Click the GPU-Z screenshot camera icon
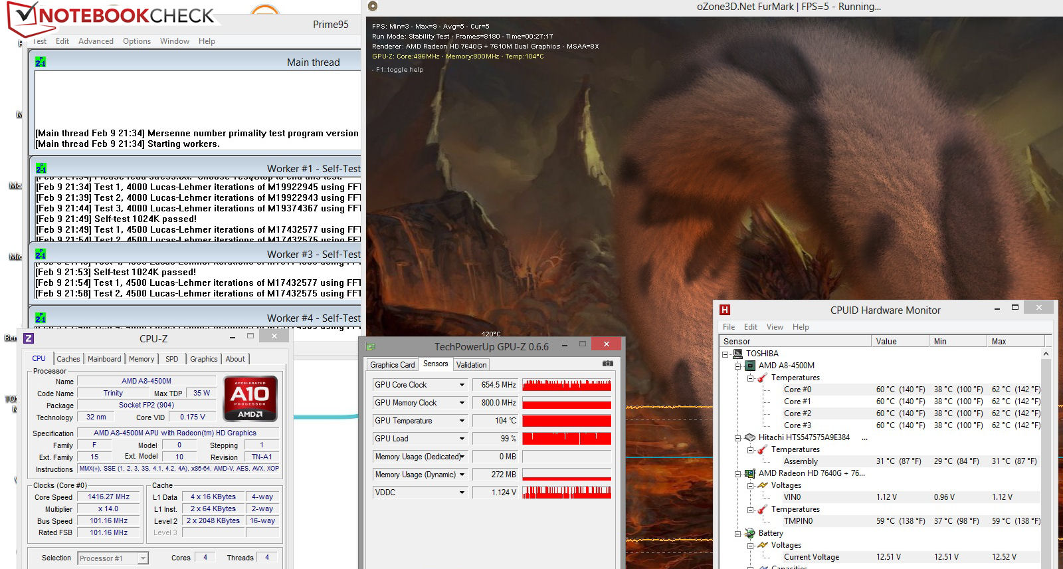This screenshot has height=569, width=1063. [x=607, y=364]
